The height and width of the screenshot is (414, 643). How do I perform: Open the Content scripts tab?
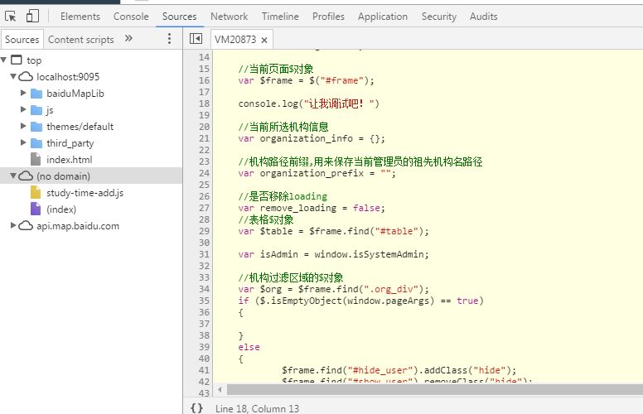point(81,39)
